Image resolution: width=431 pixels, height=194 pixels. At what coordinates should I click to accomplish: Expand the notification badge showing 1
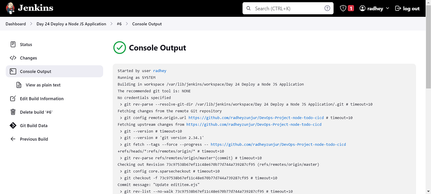point(350,8)
